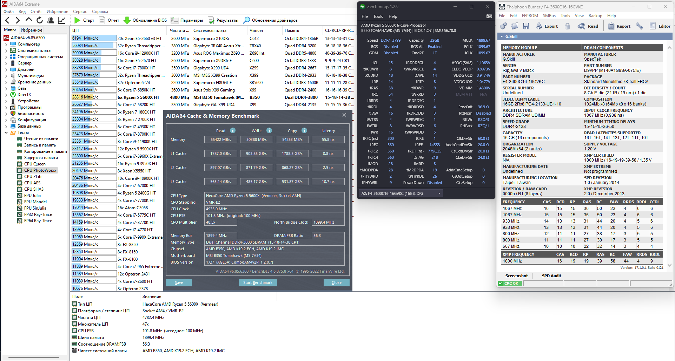Open the A2 memory module dropdown in ZenTimings
The height and width of the screenshot is (361, 675).
click(402, 193)
